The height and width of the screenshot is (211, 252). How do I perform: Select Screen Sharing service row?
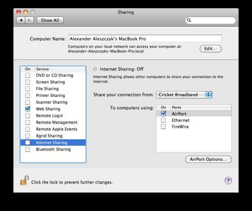[53, 82]
